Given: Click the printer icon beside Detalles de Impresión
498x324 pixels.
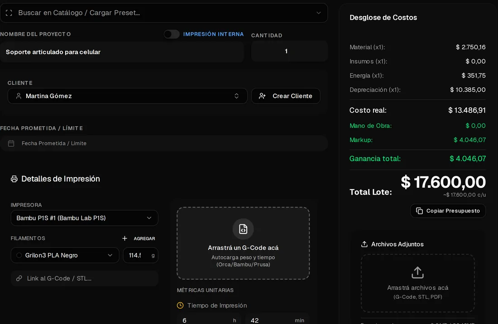Looking at the screenshot, I should (14, 179).
